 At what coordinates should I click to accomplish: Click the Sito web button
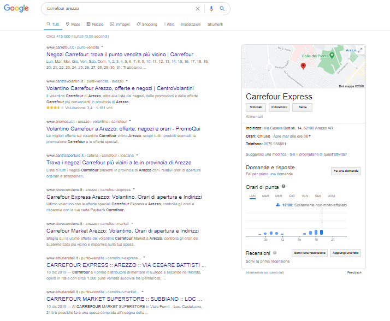[x=256, y=108]
